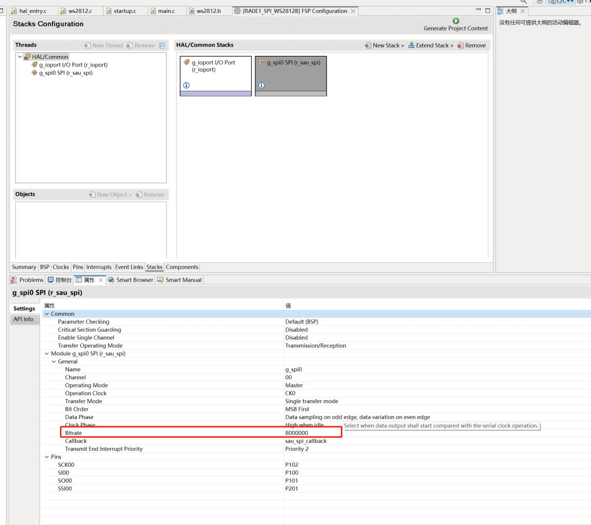The height and width of the screenshot is (525, 591).
Task: Switch to the Summary tab
Action: point(24,267)
